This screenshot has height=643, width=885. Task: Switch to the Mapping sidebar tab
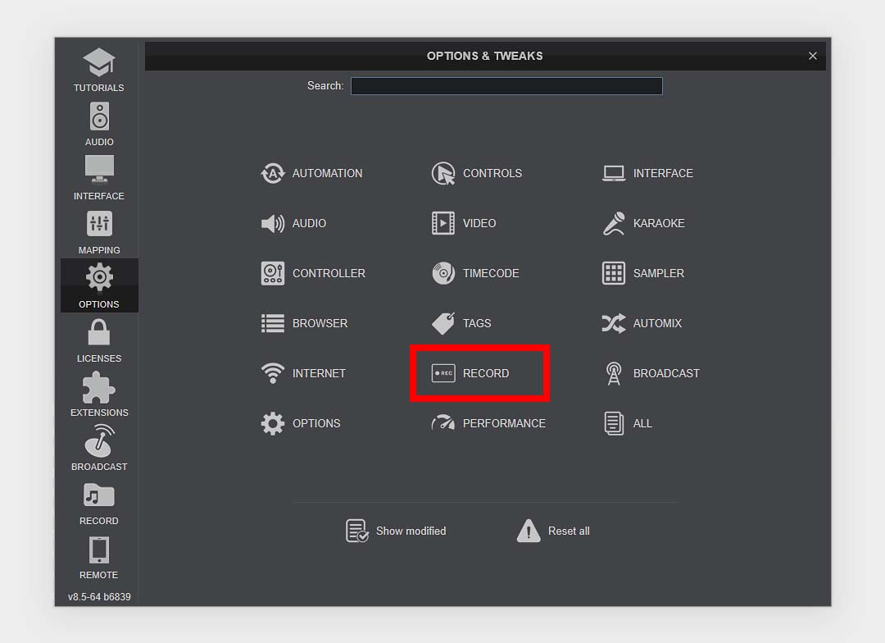click(x=98, y=230)
